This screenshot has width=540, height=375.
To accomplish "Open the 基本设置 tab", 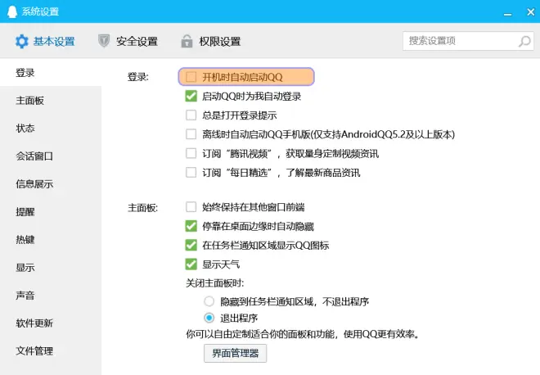I will click(x=45, y=42).
